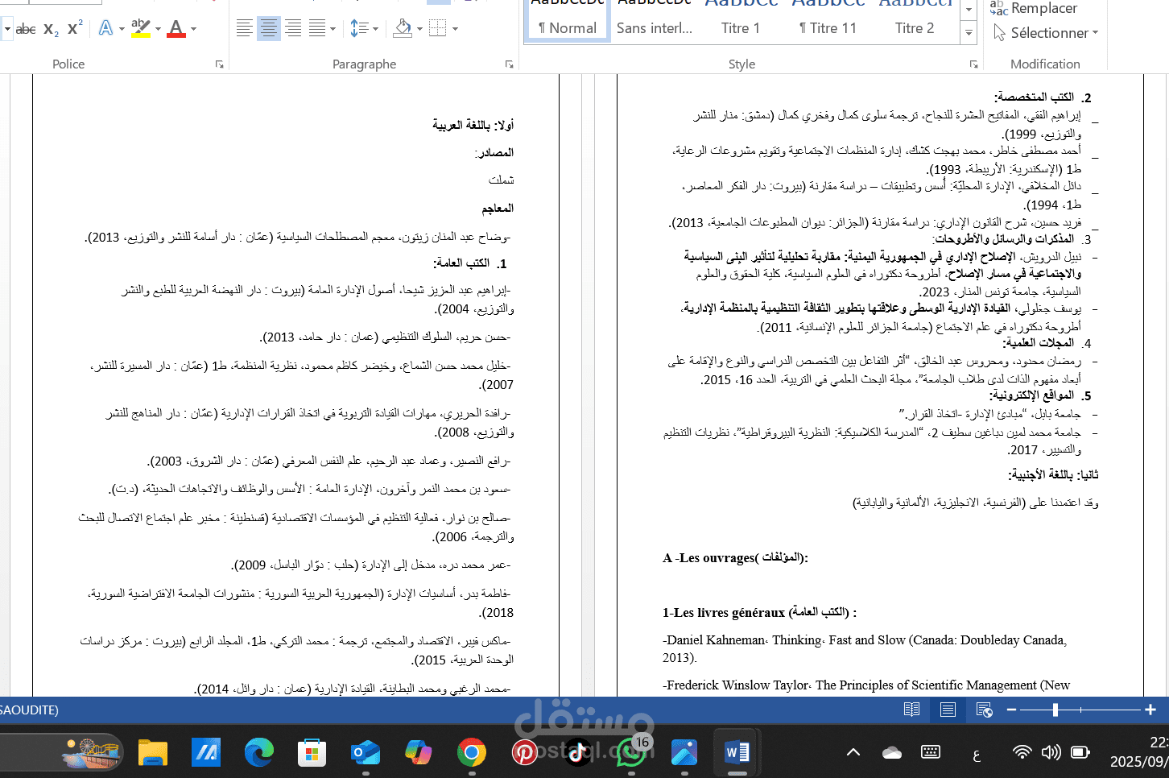Image resolution: width=1169 pixels, height=778 pixels.
Task: Open battery status icon
Action: click(x=1080, y=752)
